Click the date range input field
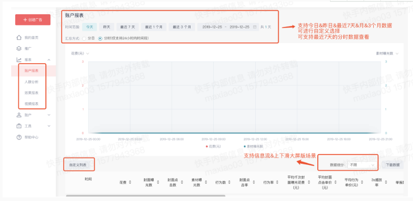This screenshot has height=201, width=413. click(228, 27)
